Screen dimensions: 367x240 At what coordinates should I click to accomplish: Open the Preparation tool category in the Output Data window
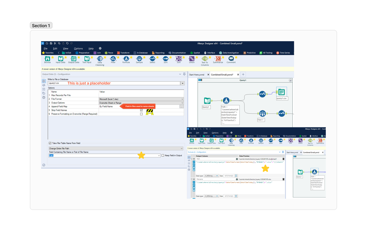82,53
